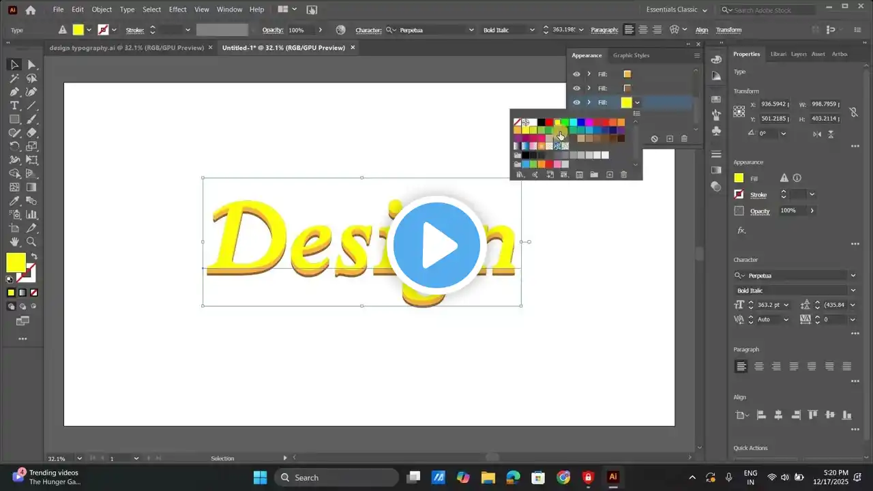This screenshot has width=873, height=491.
Task: Select the Hand tool
Action: [x=14, y=242]
